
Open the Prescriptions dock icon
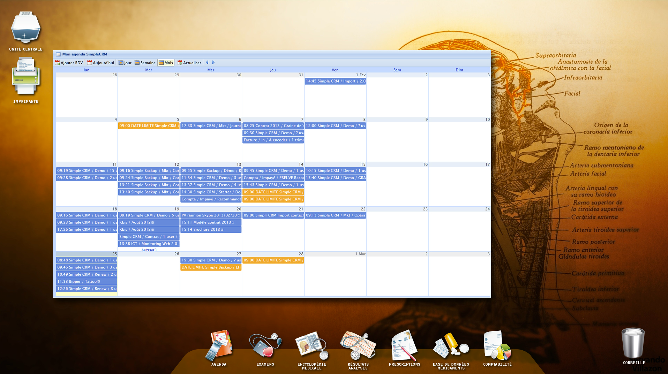tap(404, 348)
